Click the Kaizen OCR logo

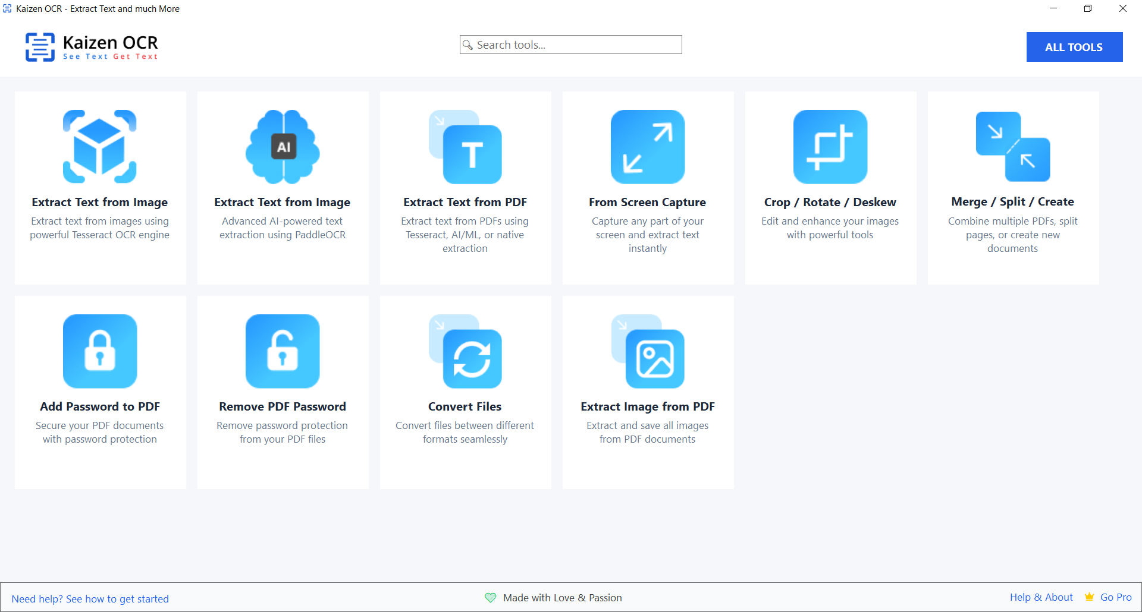(x=91, y=47)
